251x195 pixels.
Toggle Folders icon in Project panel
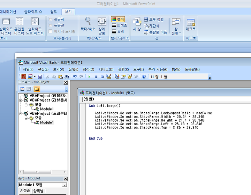tap(37, 89)
